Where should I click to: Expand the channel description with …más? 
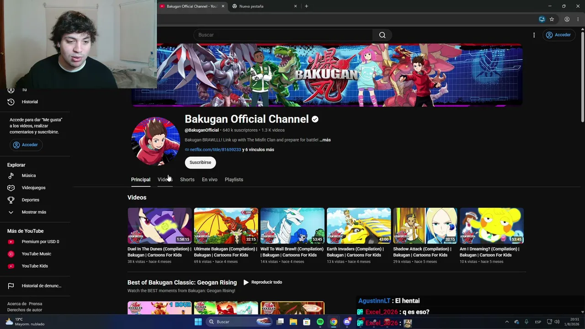click(x=325, y=140)
